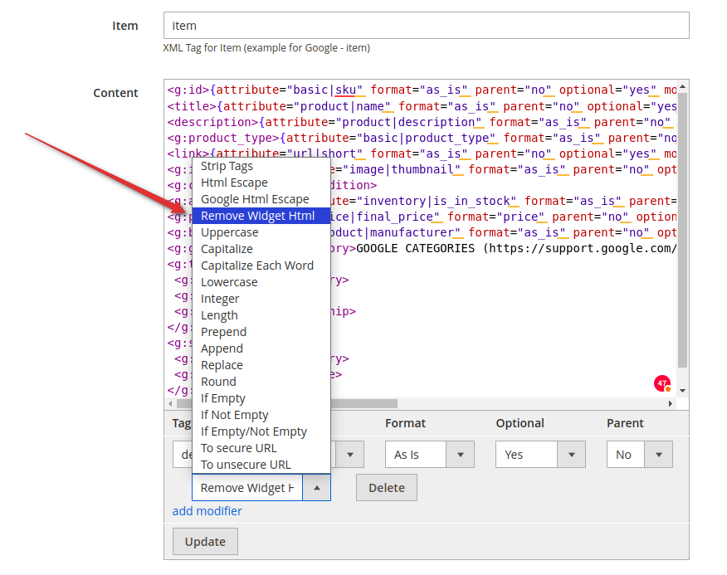Image resolution: width=727 pixels, height=575 pixels.
Task: Select Strip Tags modifier option
Action: point(261,166)
